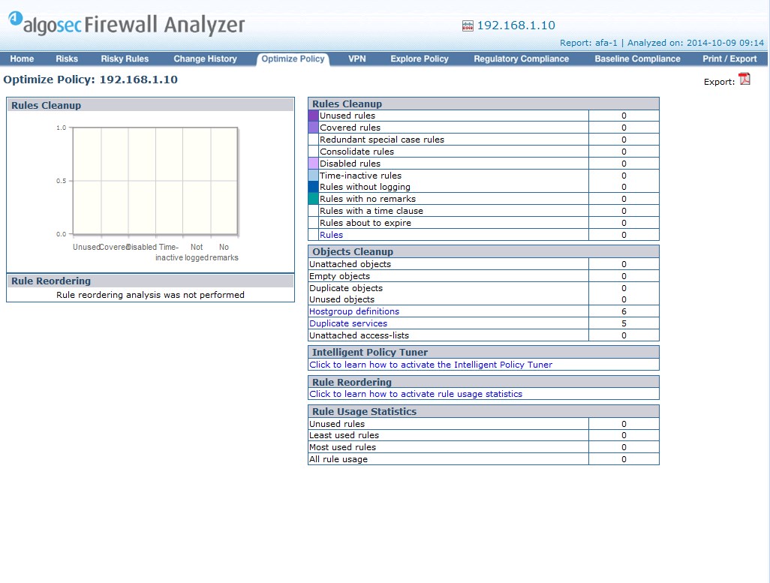Go to Baseline Compliance tab

(x=637, y=59)
